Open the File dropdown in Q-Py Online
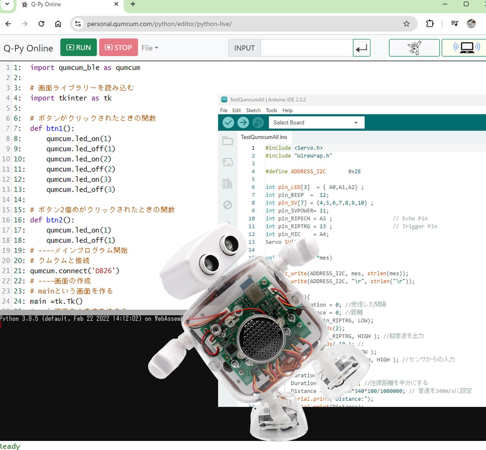Viewport: 486px width, 450px height. click(150, 48)
